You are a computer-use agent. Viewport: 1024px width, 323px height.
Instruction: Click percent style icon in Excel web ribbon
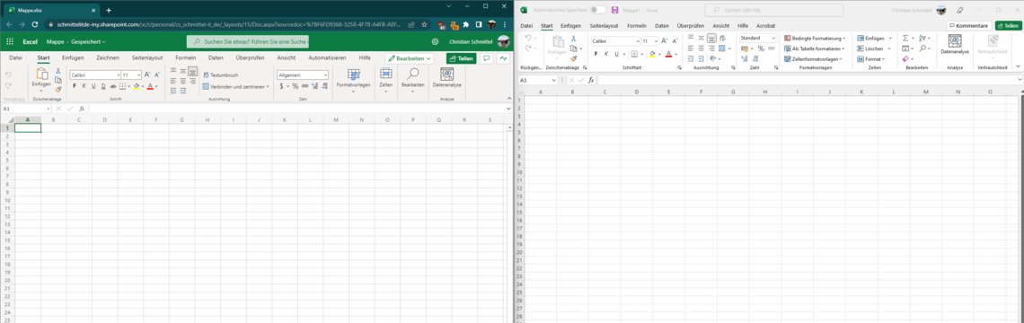296,86
